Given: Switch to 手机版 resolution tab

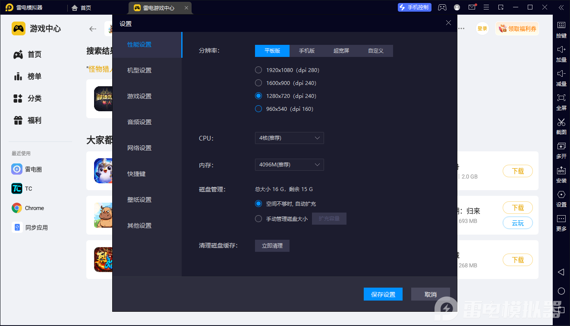Looking at the screenshot, I should tap(307, 51).
